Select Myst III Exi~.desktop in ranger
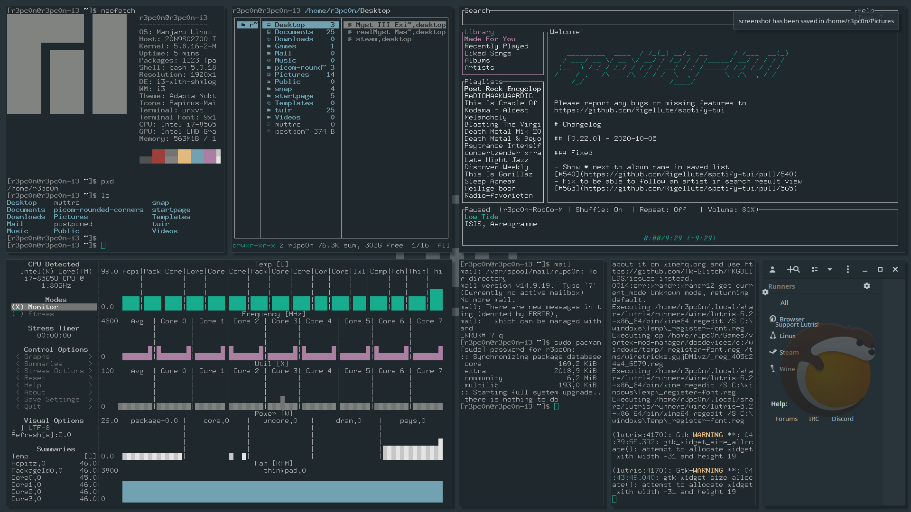This screenshot has height=512, width=911. 395,25
